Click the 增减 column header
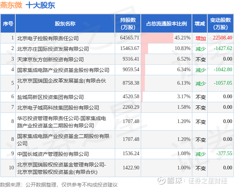 (x=200, y=23)
